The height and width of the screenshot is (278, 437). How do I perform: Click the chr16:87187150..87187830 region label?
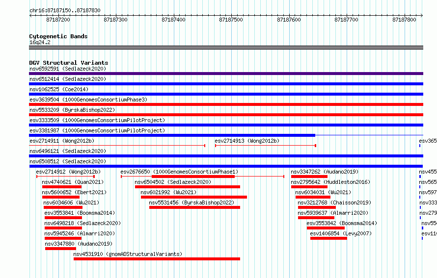[65, 10]
